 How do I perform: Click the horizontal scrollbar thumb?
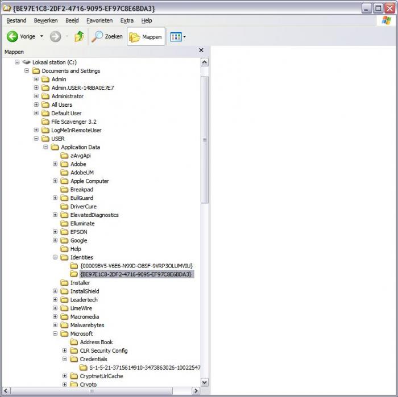(92, 391)
